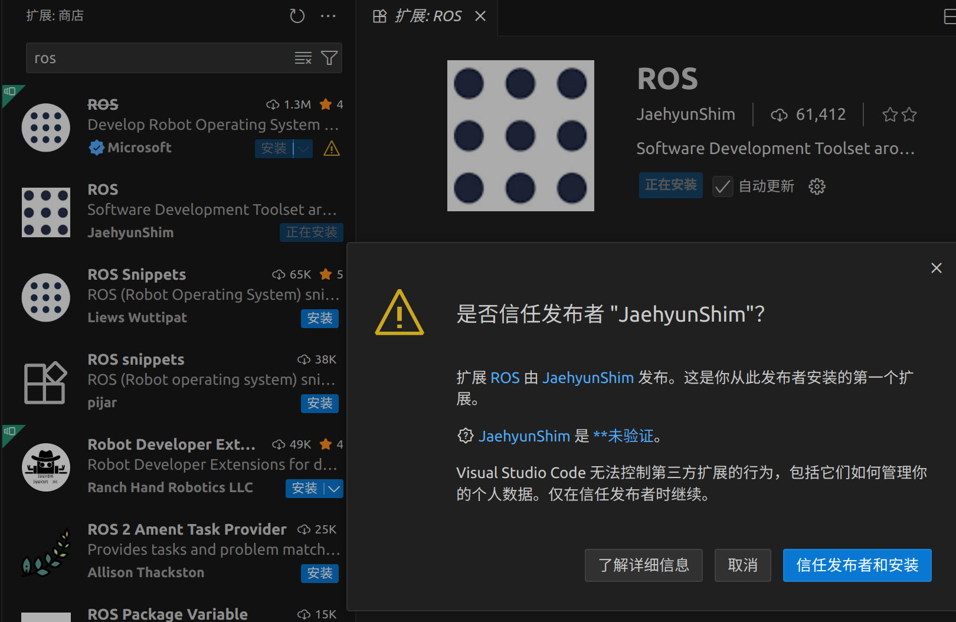956x622 pixels.
Task: Click the 61,412 install count
Action: tap(808, 114)
